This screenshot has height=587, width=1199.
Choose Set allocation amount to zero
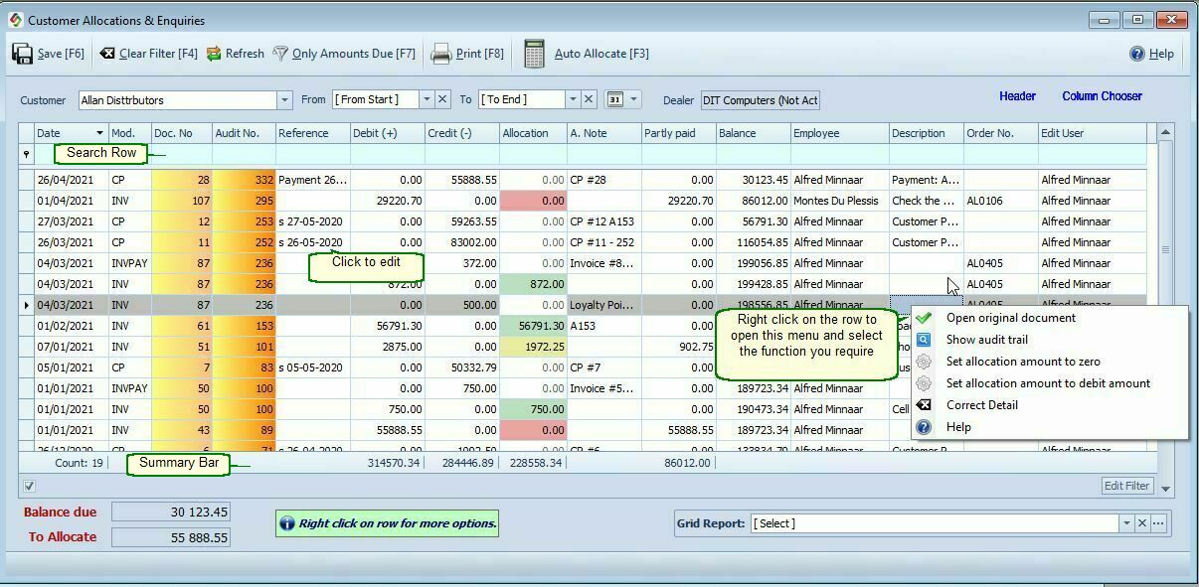click(x=1023, y=362)
